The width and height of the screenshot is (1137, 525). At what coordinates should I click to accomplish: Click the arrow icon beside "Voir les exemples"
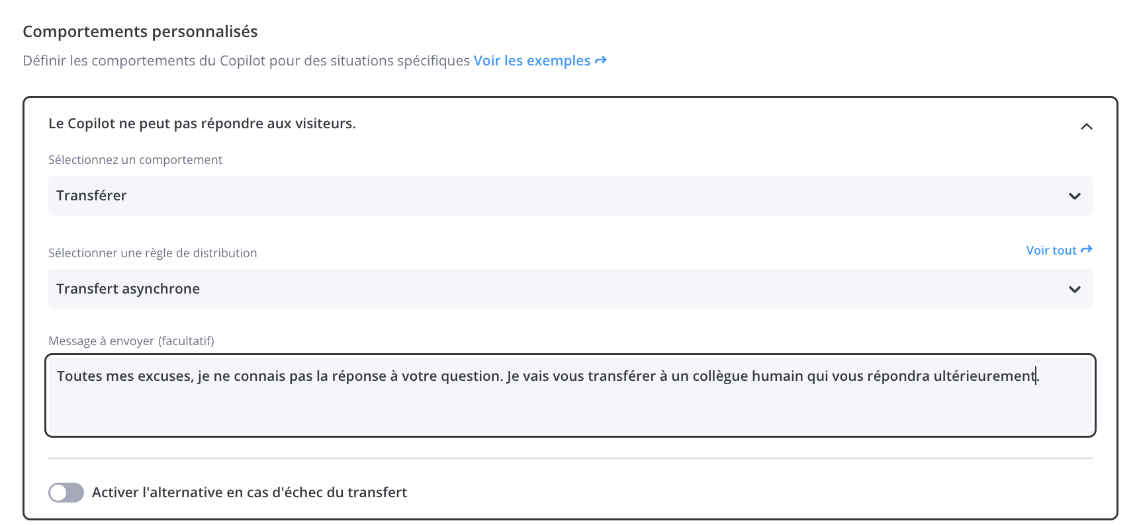click(x=601, y=60)
